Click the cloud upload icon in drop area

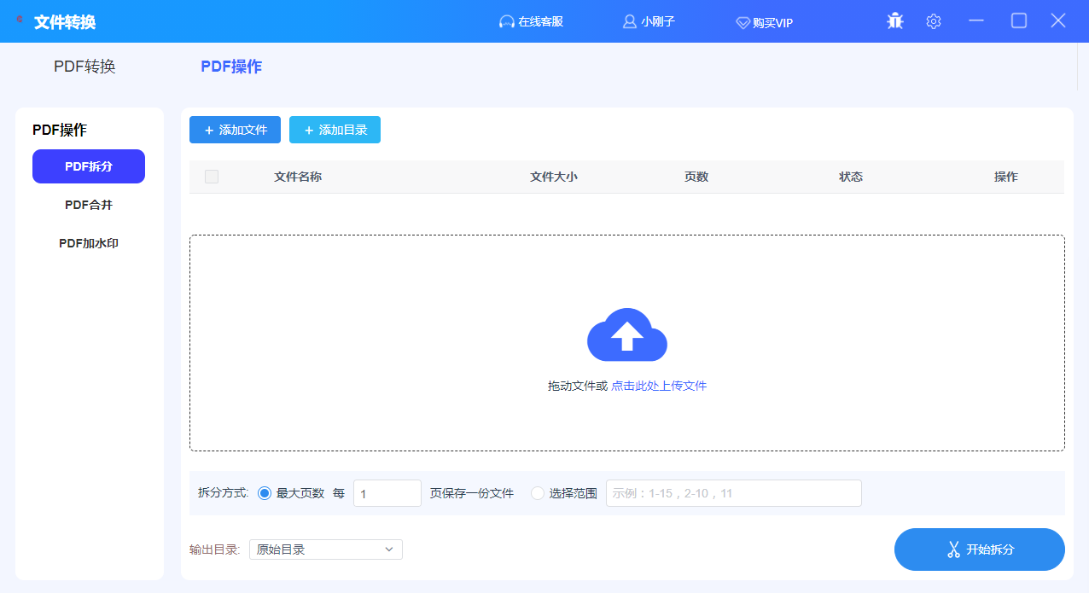coord(627,335)
